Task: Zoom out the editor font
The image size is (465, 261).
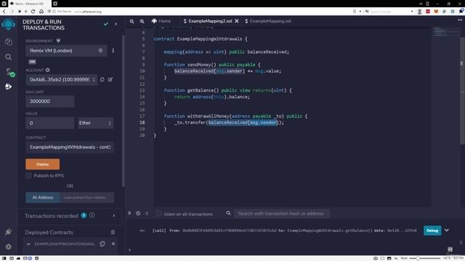Action: coord(132,21)
